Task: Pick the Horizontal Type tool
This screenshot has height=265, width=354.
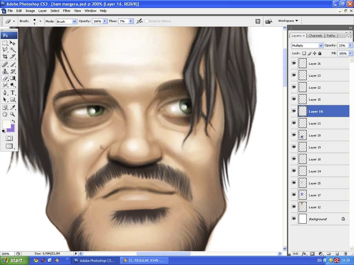Action: point(13,93)
